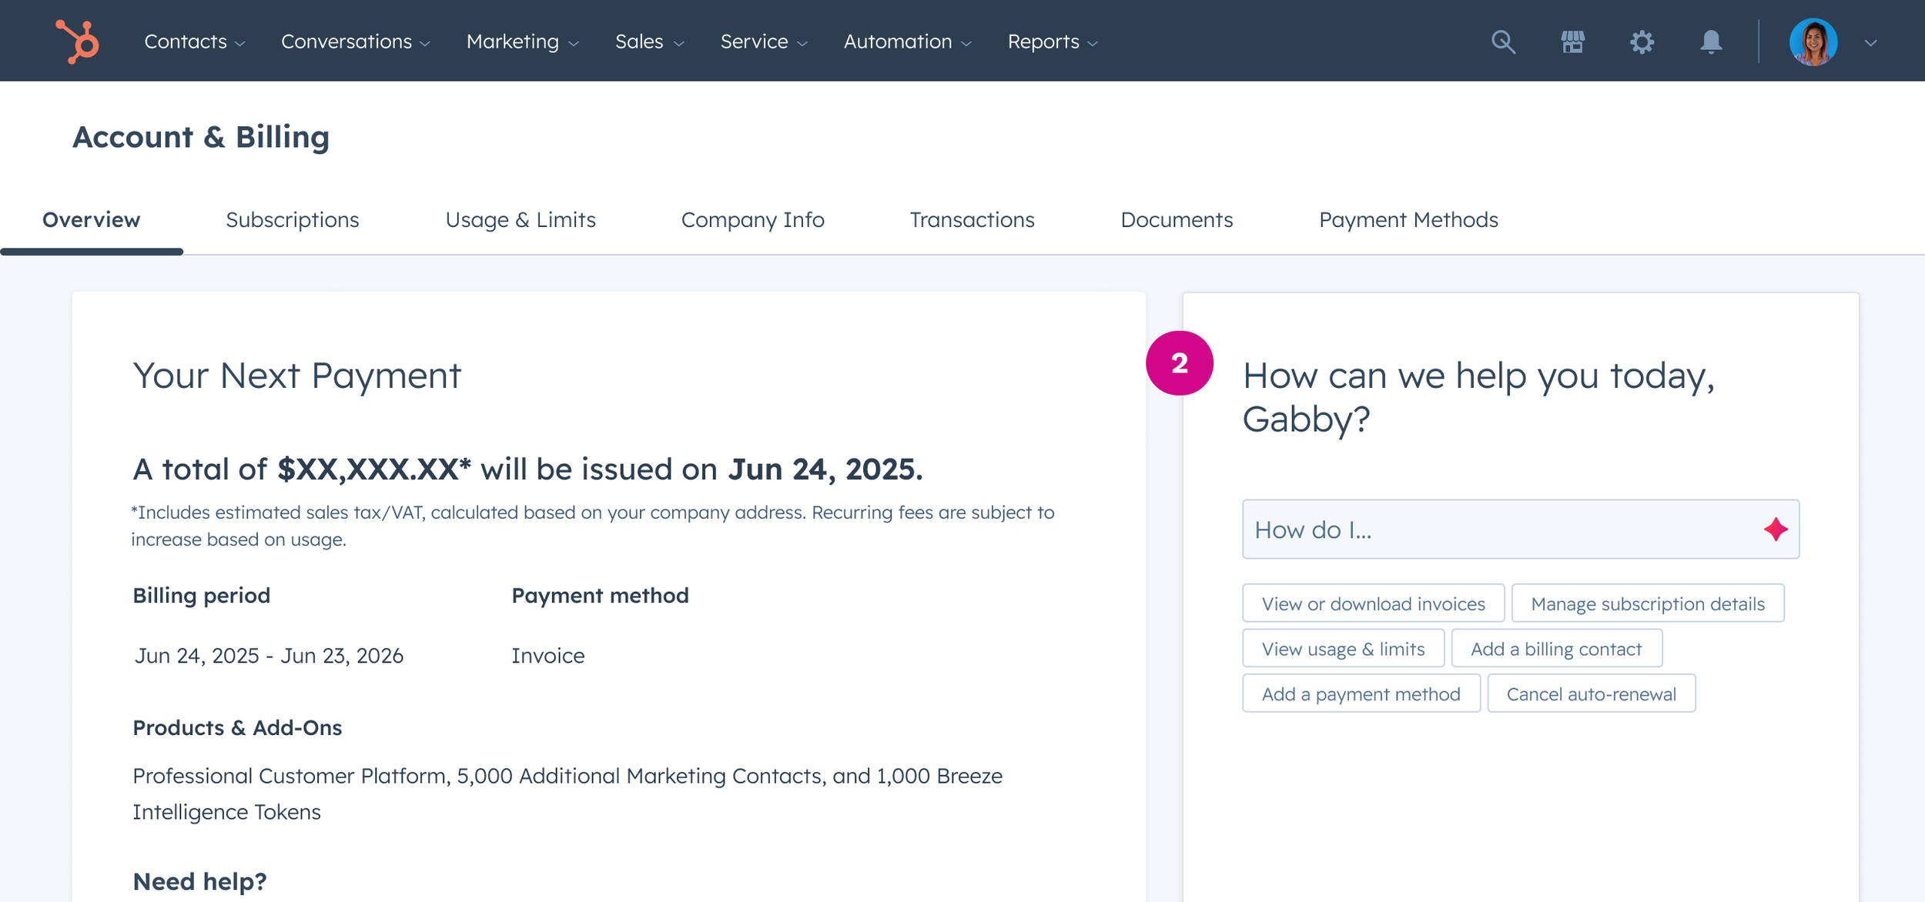
Task: Switch to the Usage & Limits tab
Action: pyautogui.click(x=521, y=220)
